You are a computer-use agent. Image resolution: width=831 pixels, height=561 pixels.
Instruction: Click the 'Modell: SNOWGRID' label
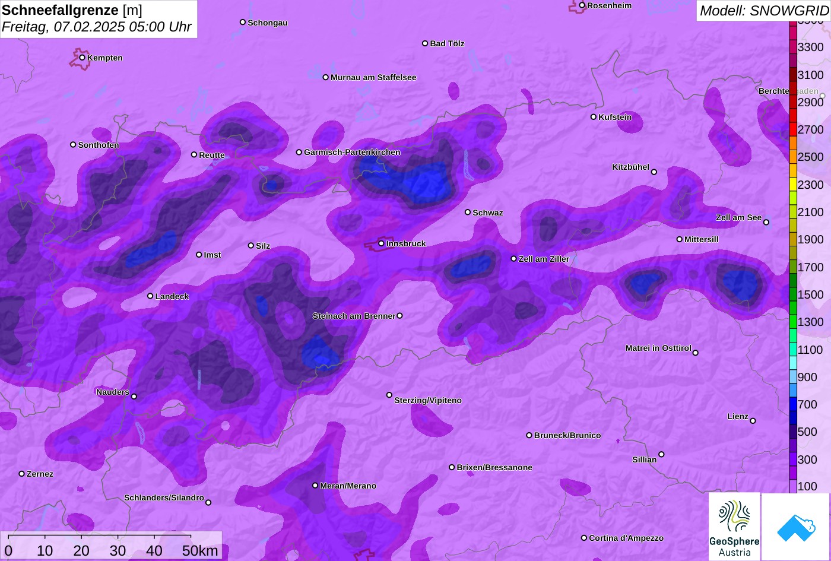pyautogui.click(x=764, y=11)
